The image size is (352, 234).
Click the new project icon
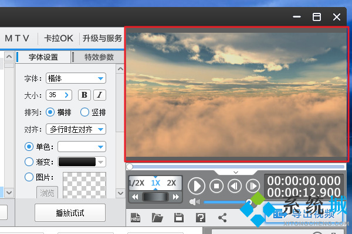coord(135,218)
